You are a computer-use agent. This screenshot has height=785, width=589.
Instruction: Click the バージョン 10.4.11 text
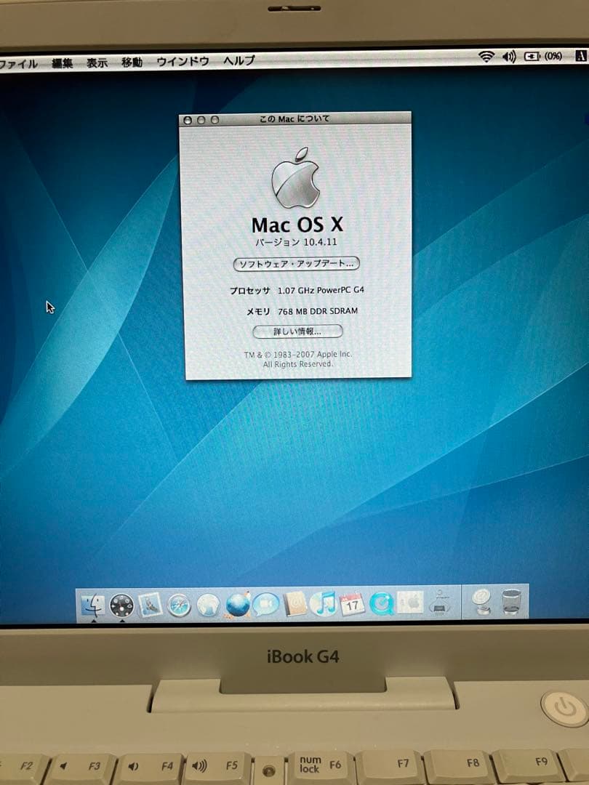(x=296, y=242)
